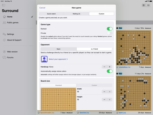This screenshot has width=153, height=115.
Task: Click the Settings gears icon
Action: click(x=4, y=34)
